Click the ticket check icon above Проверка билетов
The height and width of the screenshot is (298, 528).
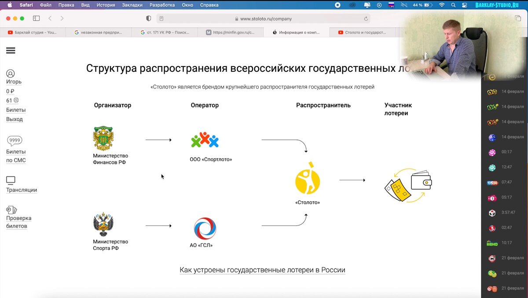pos(11,210)
